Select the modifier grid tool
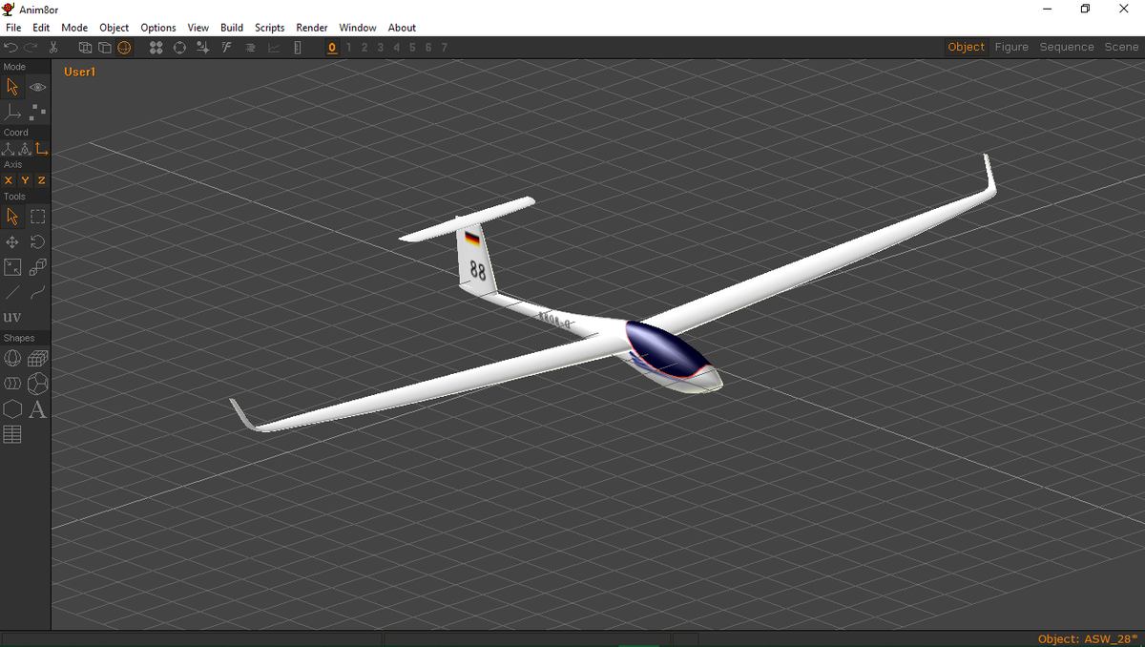 coord(12,434)
